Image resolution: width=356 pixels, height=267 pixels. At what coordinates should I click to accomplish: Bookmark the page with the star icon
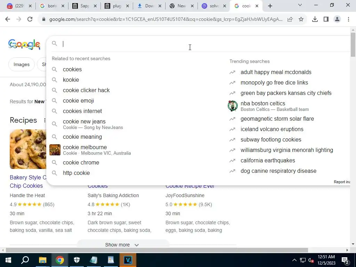301,19
